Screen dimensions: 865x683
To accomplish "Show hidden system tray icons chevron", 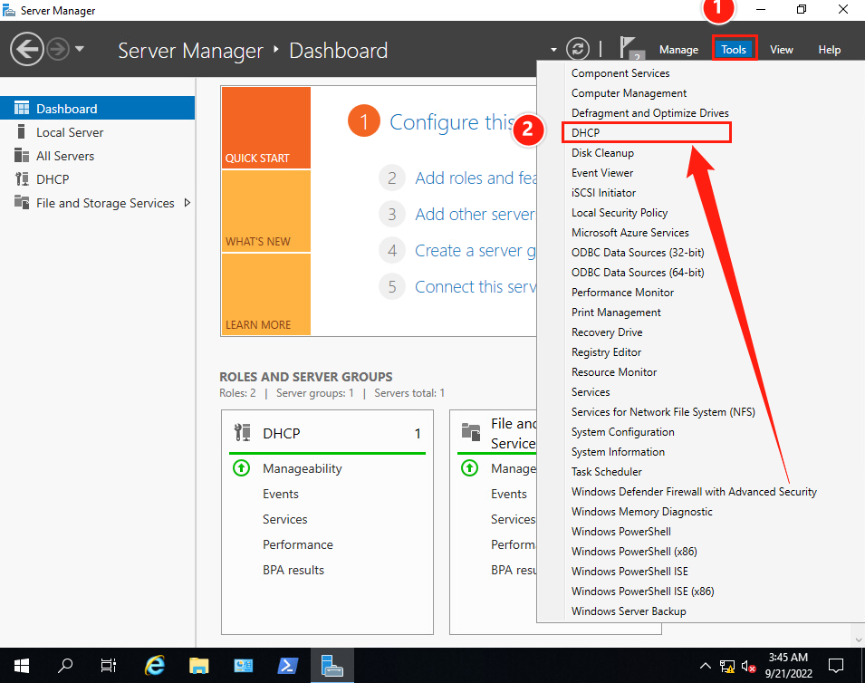I will coord(706,667).
